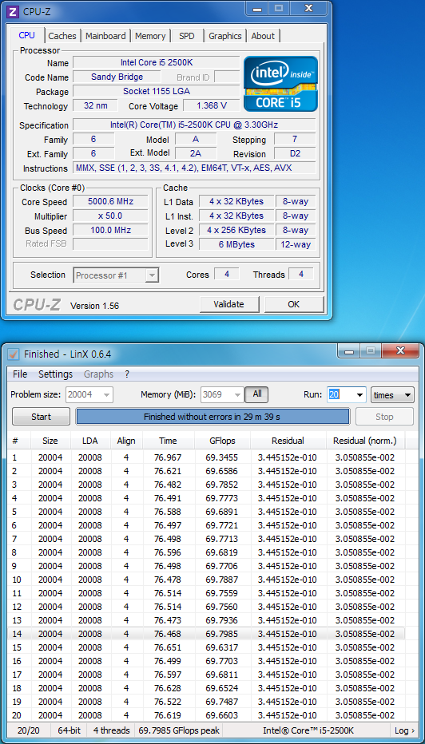Open the About tab
This screenshot has height=744, width=425.
[x=263, y=36]
